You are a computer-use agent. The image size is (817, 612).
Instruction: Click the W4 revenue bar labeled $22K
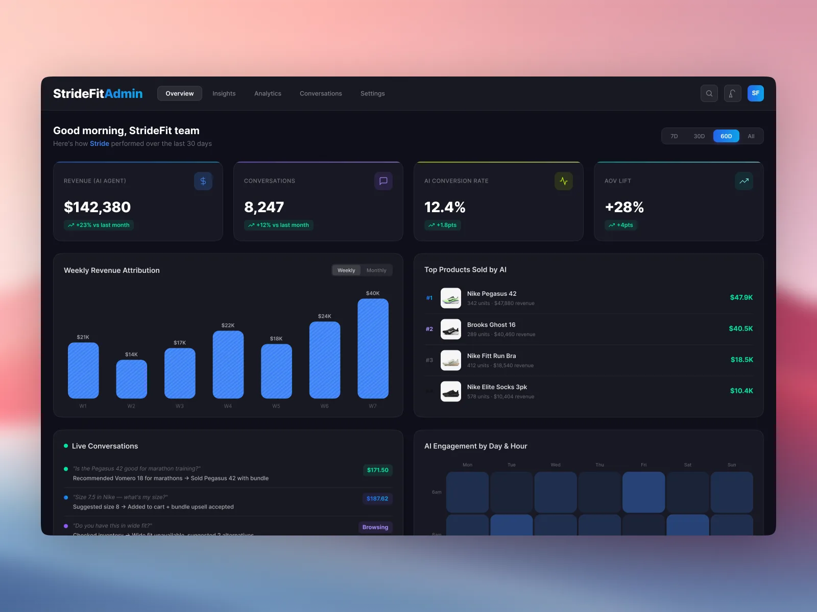click(228, 365)
